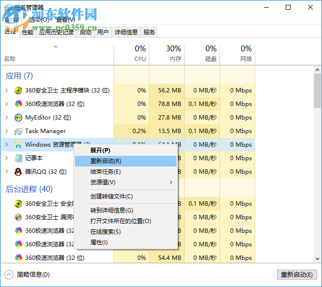Click the 0.2% CPU value

(x=139, y=131)
